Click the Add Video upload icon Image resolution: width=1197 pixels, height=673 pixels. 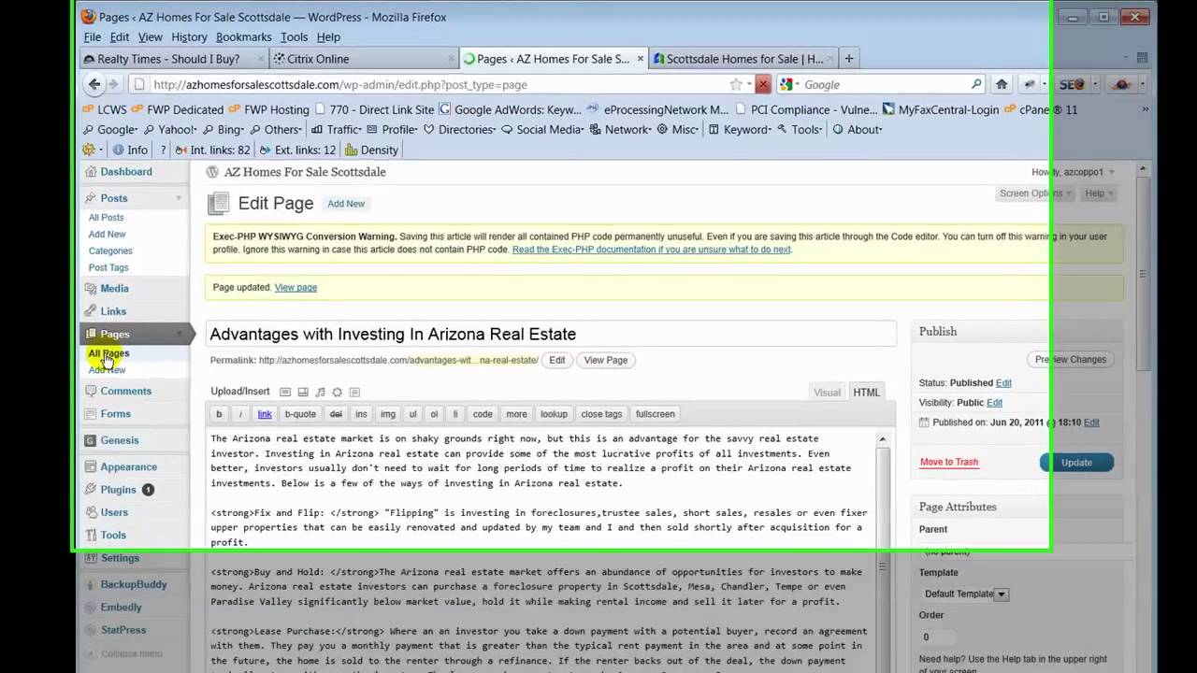(303, 393)
